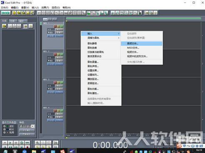Click the lightbulb help icon in main toolbar
This screenshot has height=153, width=205.
pos(155,13)
